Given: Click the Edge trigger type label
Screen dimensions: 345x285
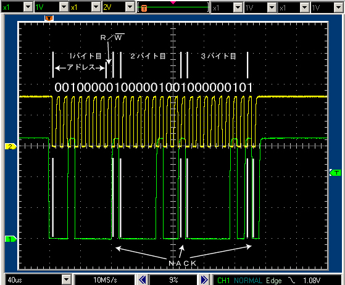Looking at the screenshot, I should click(x=273, y=281).
